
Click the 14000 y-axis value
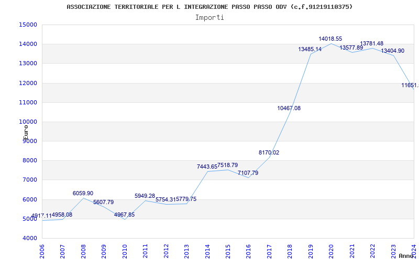[x=28, y=44]
